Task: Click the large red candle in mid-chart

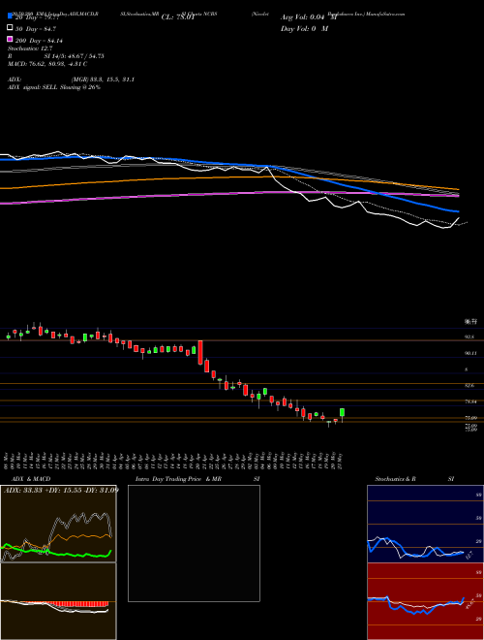Action: point(200,352)
